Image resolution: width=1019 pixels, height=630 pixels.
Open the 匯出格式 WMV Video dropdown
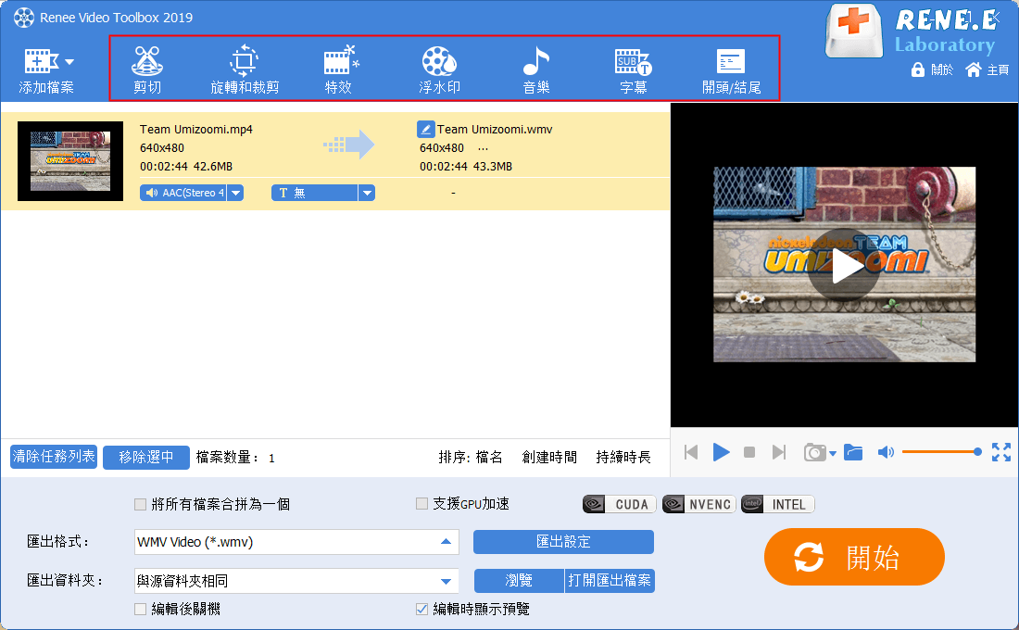tap(296, 542)
